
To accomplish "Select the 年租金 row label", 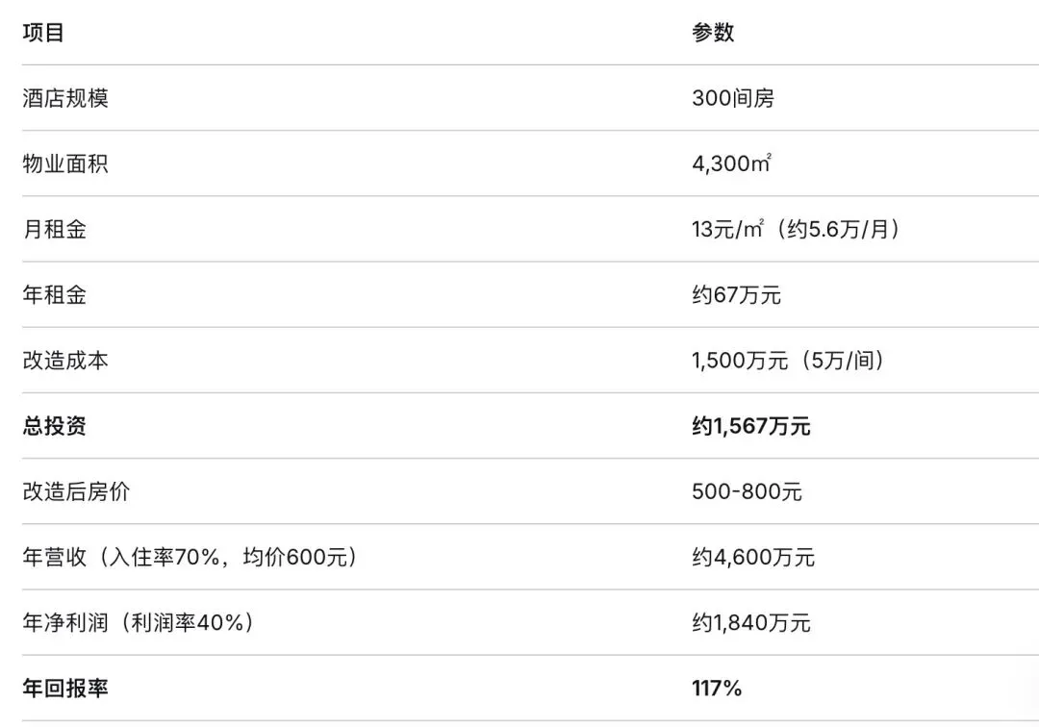I will tap(55, 294).
